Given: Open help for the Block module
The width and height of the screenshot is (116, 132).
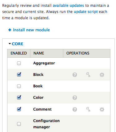Looking at the screenshot, I should pyautogui.click(x=75, y=75).
